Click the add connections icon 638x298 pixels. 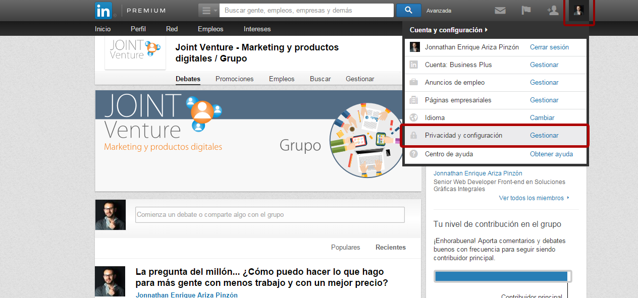[x=553, y=11]
